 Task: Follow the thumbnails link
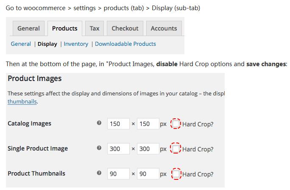(x=22, y=101)
